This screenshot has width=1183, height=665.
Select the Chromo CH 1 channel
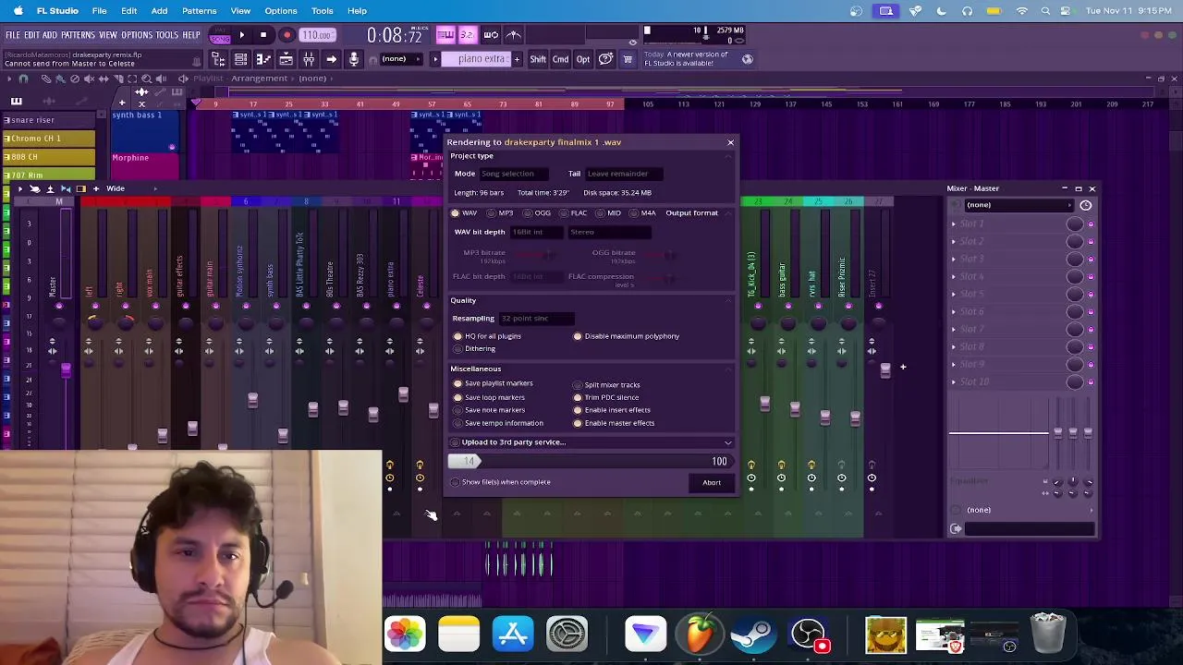click(48, 139)
